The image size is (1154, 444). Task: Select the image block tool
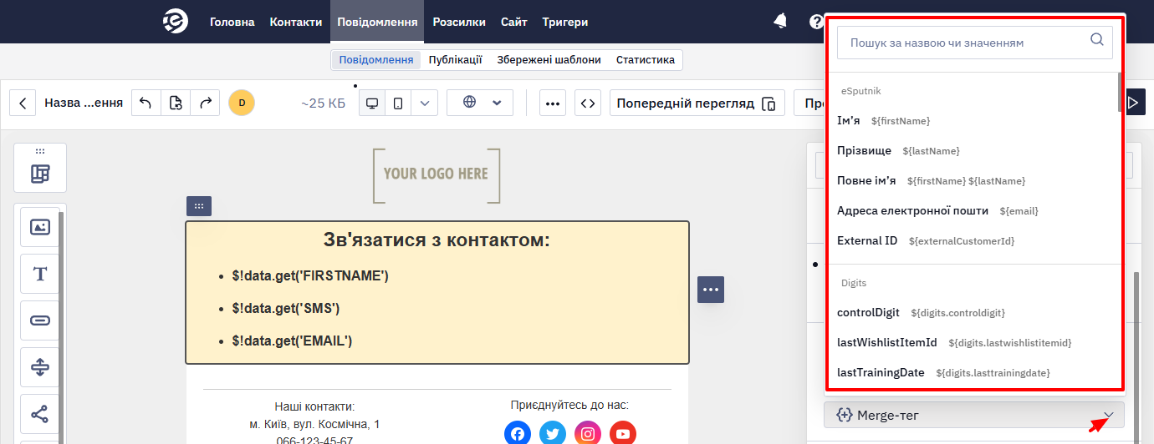coord(40,227)
